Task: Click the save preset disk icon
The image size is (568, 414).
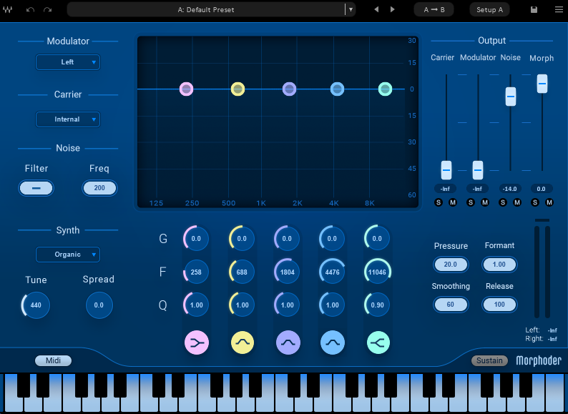Action: [534, 10]
